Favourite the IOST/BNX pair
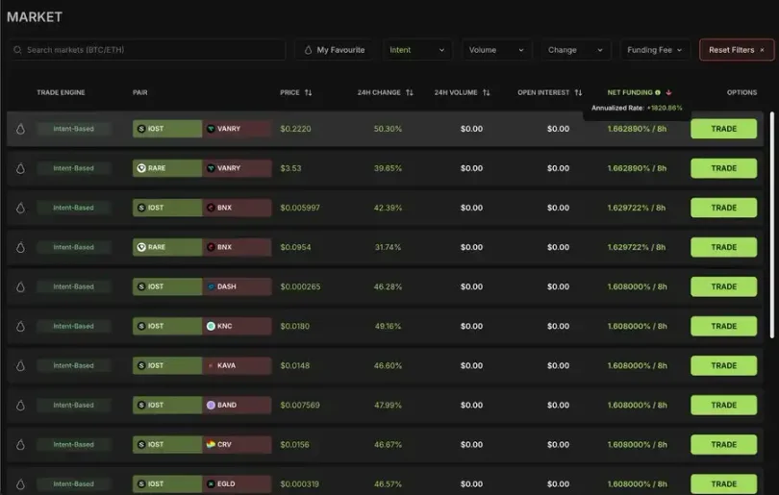779x495 pixels. click(x=20, y=208)
